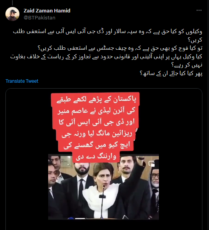Click the third line of the tweet about lawyers' rebellion
The image size is (209, 230).
106,57
